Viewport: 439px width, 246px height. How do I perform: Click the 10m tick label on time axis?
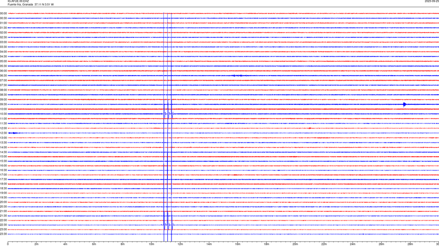tap(151, 244)
